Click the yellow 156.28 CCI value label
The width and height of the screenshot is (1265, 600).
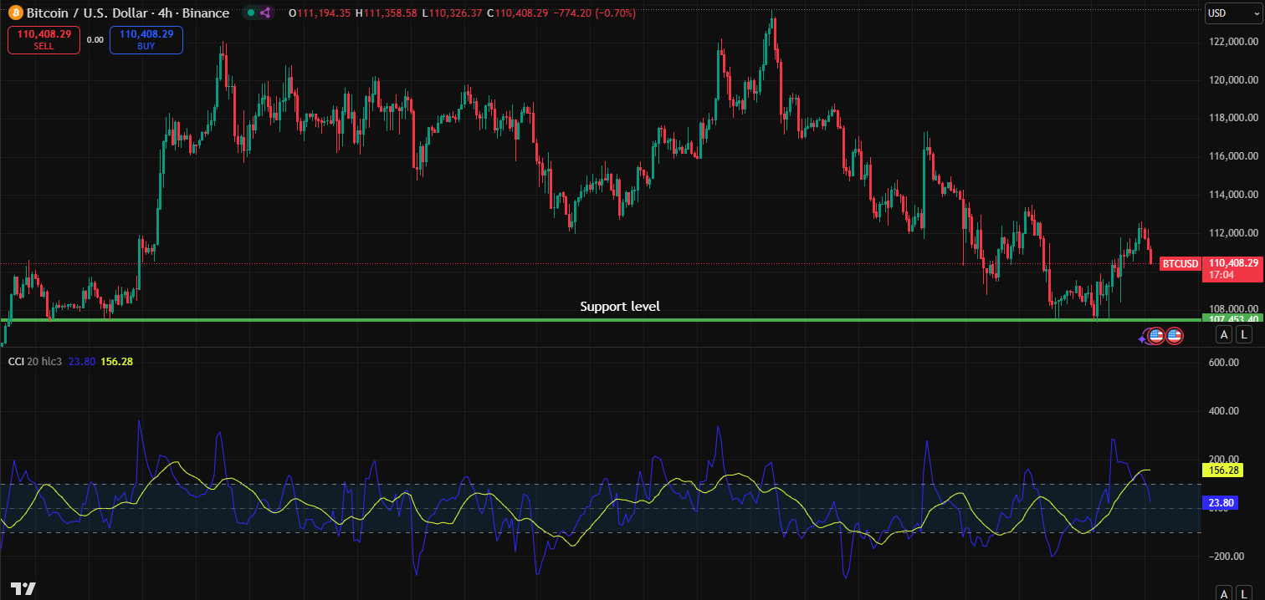(1221, 470)
